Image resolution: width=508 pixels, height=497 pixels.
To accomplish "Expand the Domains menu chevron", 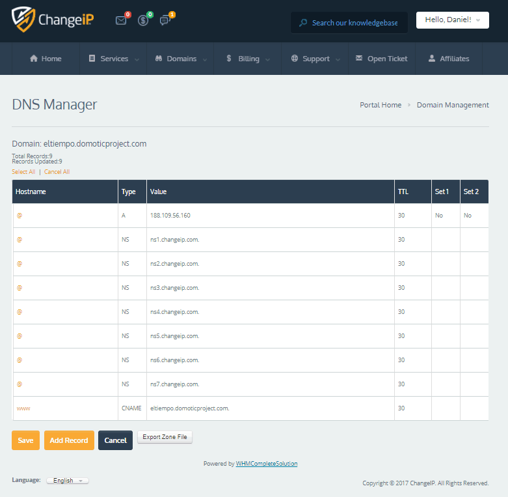I will [205, 59].
